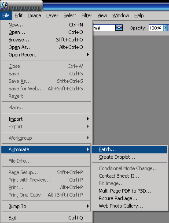Click New... in the File menu
The width and height of the screenshot is (169, 223).
click(x=46, y=25)
